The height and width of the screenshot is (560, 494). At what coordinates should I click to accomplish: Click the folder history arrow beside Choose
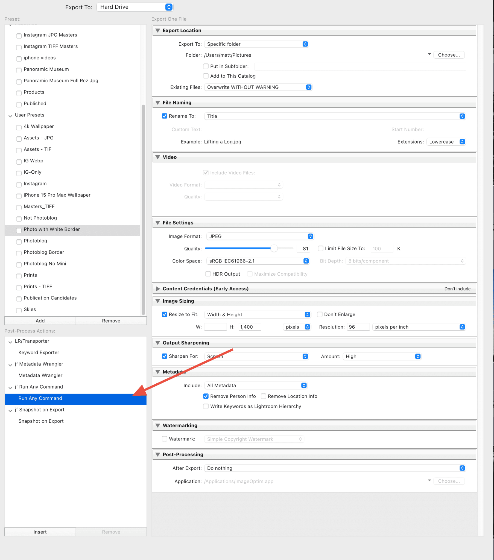429,54
